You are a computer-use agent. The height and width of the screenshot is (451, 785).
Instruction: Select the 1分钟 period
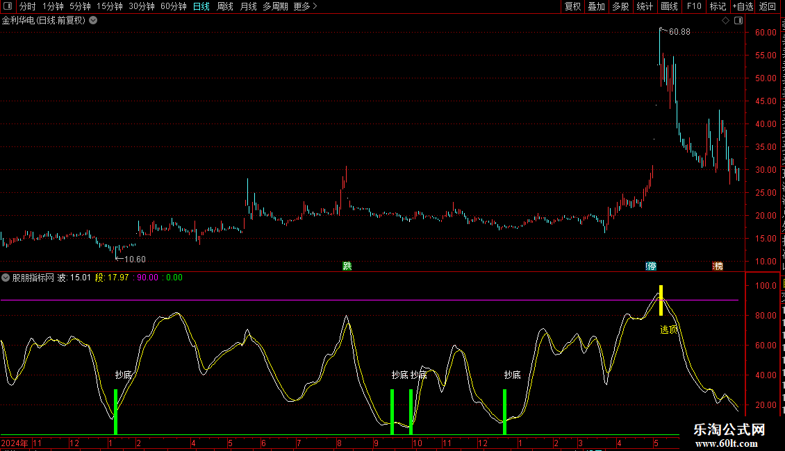[53, 6]
